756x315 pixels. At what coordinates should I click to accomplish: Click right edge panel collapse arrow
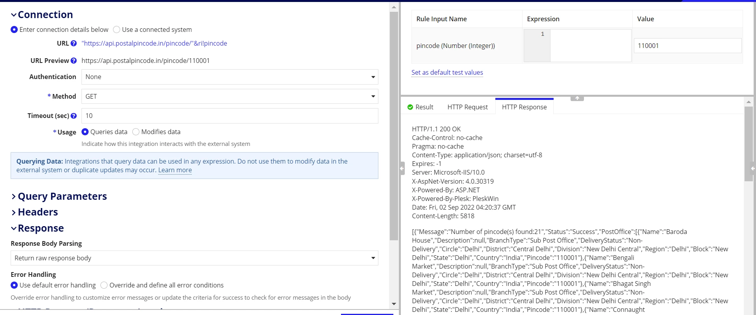[752, 168]
